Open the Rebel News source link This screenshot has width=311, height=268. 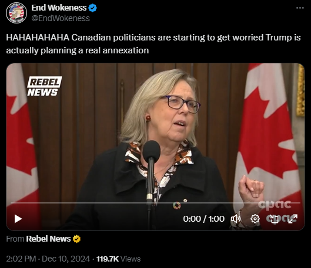48,239
